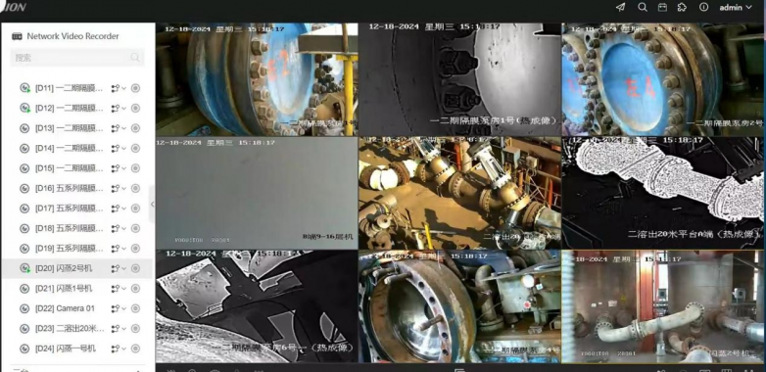
Task: Click the camera icon beside D11
Action: point(24,88)
